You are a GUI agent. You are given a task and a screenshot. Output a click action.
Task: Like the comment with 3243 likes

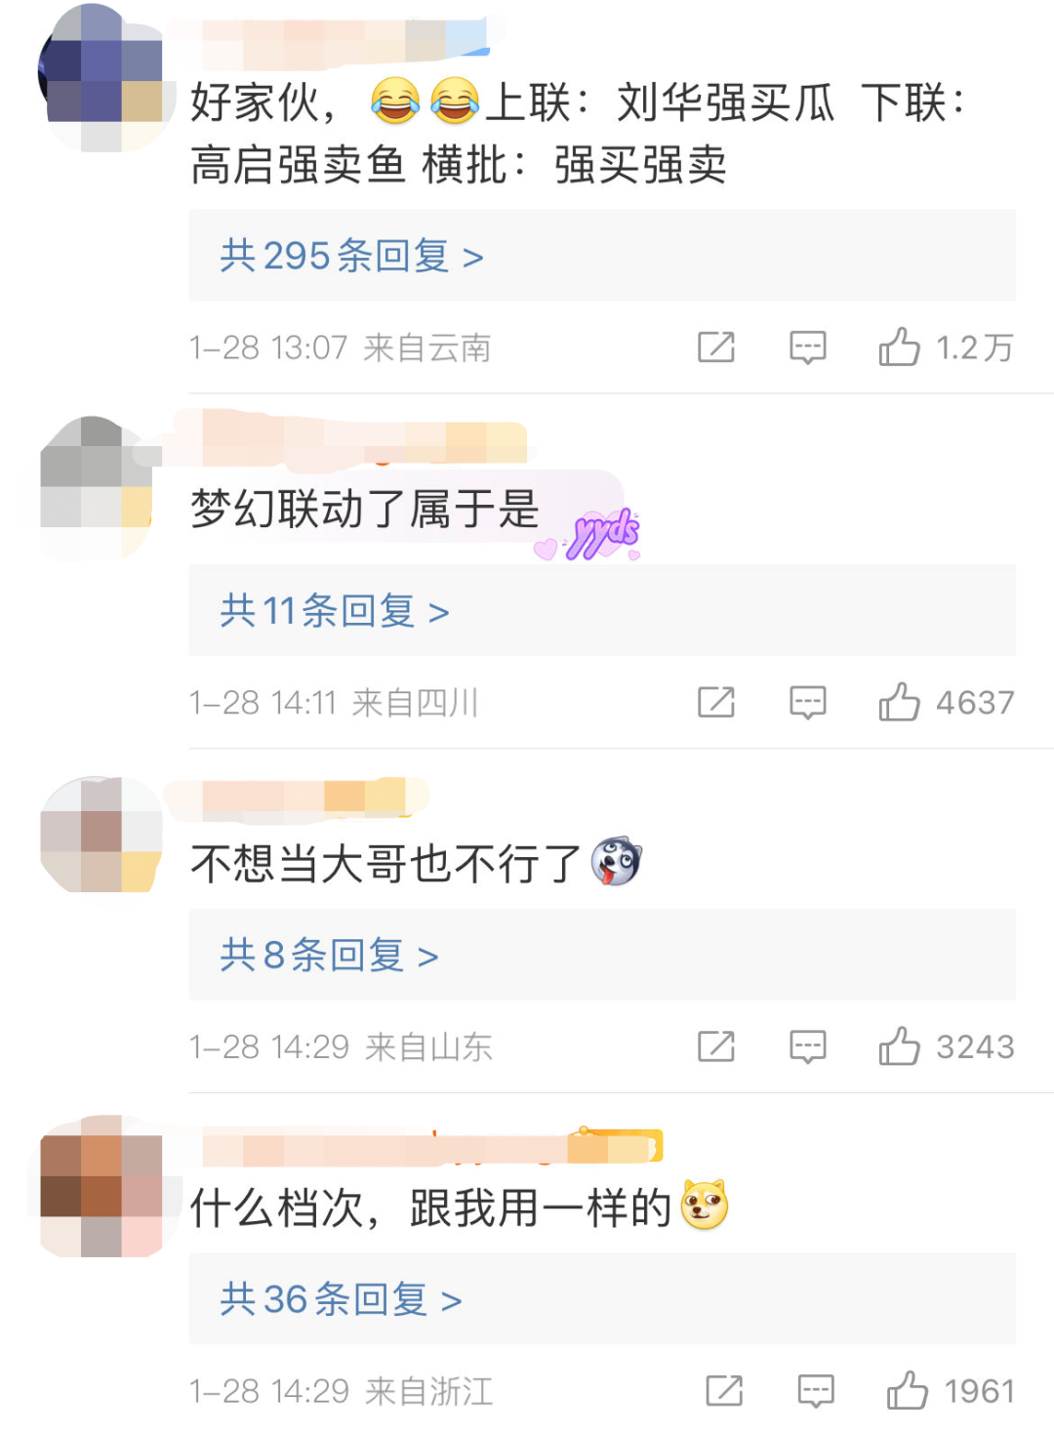[x=899, y=1045]
